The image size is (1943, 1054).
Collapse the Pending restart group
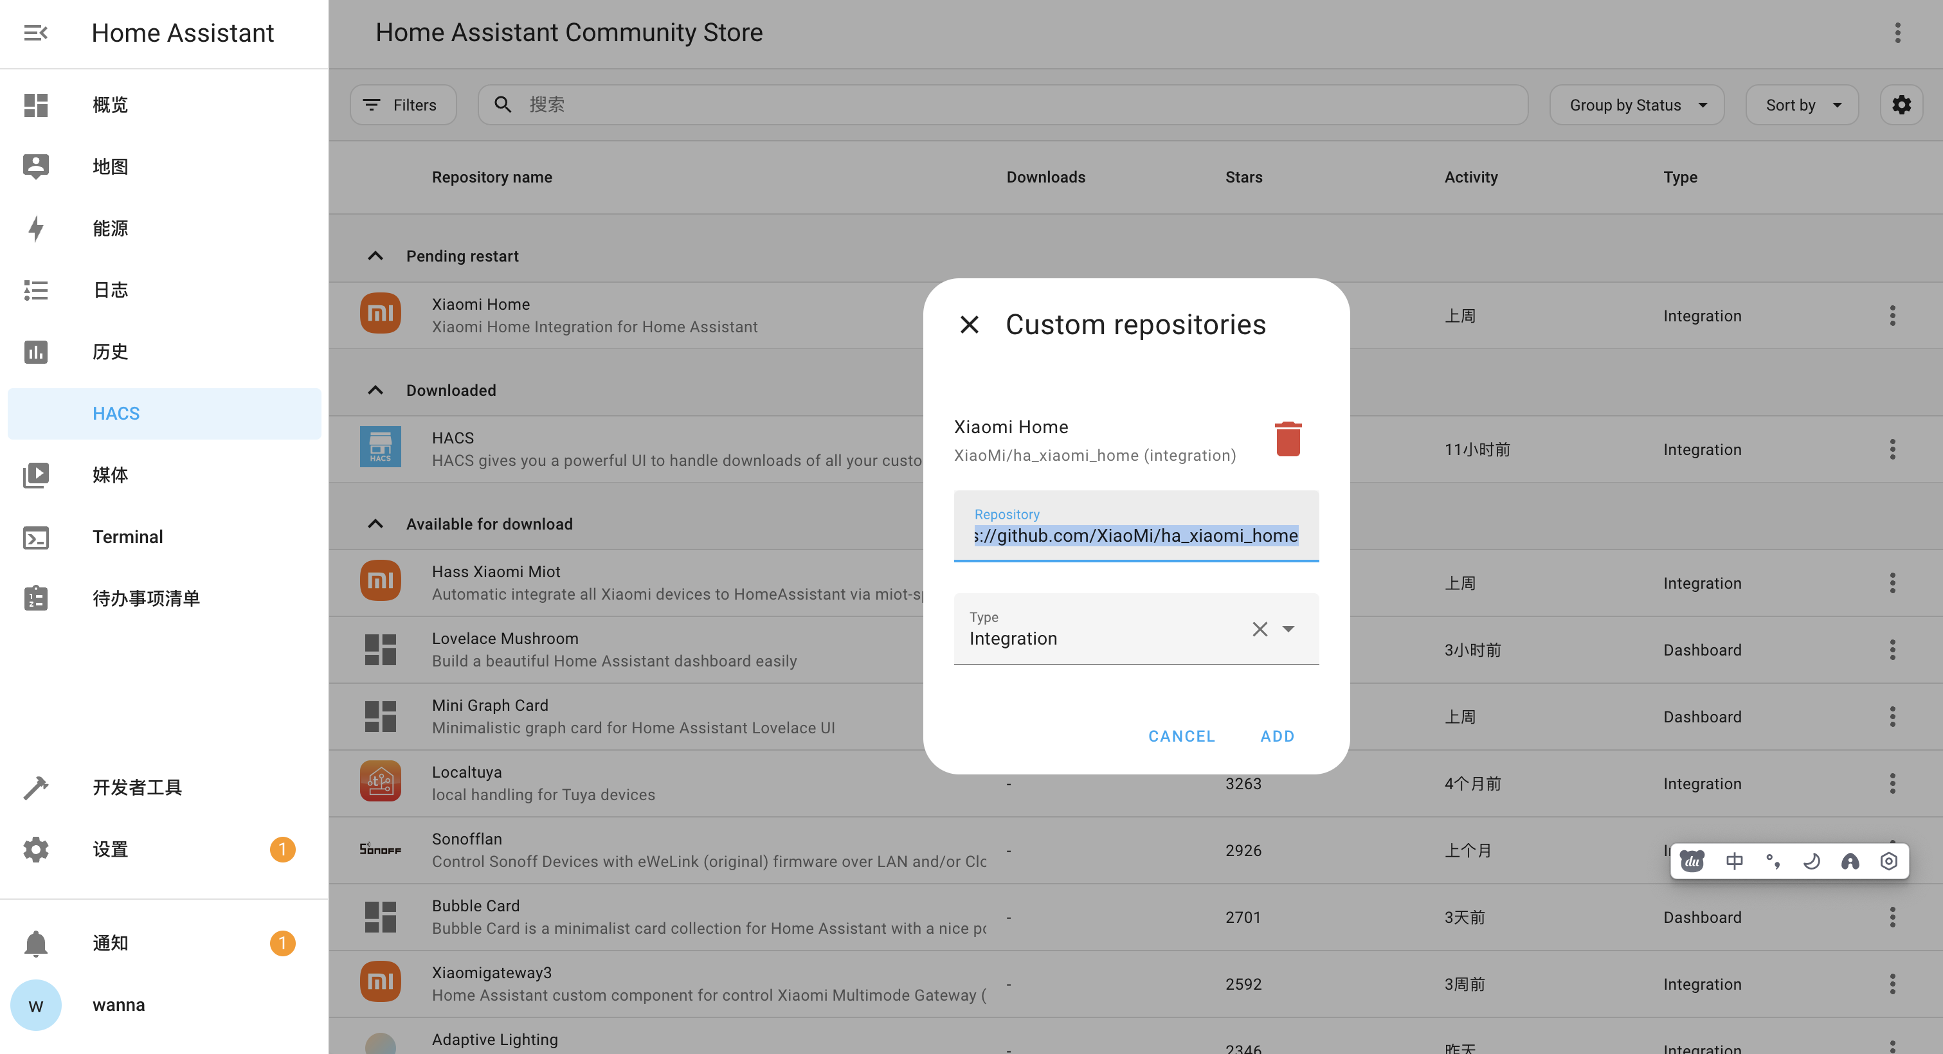(x=375, y=256)
